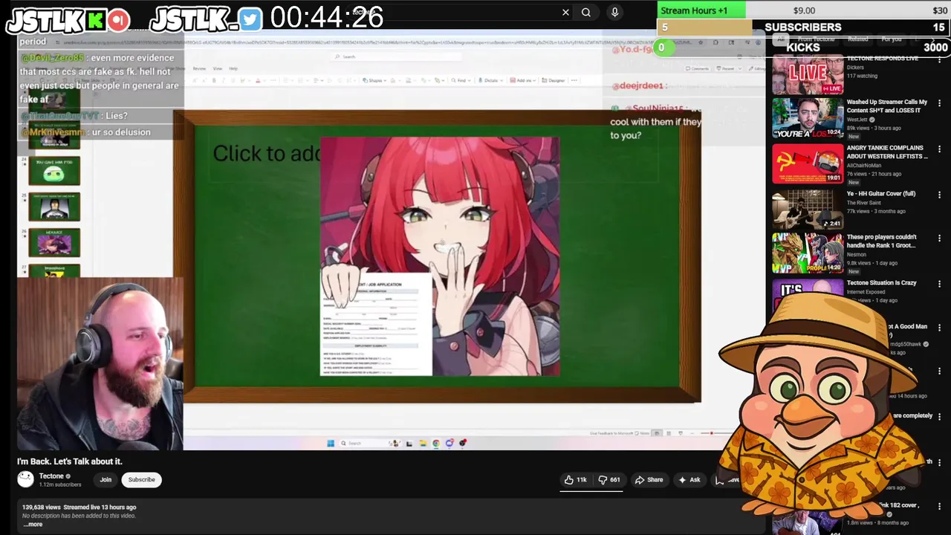
Task: Click the Subscribe button
Action: click(x=141, y=480)
